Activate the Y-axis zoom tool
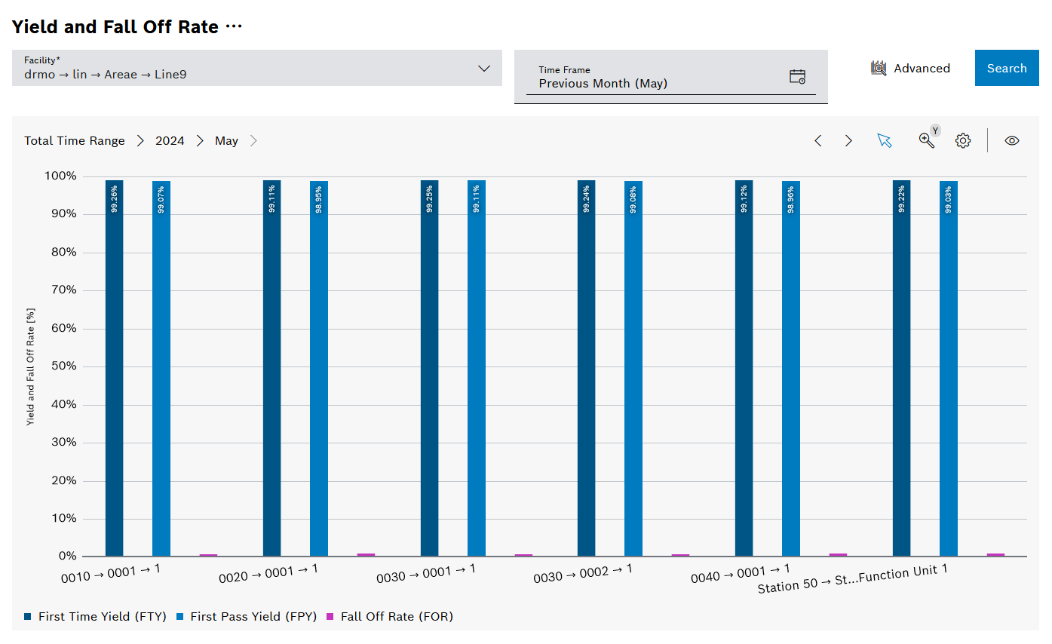Screen dimensions: 1052x644 (x=927, y=140)
